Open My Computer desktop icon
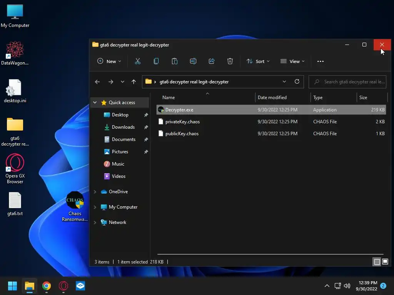This screenshot has height=295, width=394. tap(15, 16)
